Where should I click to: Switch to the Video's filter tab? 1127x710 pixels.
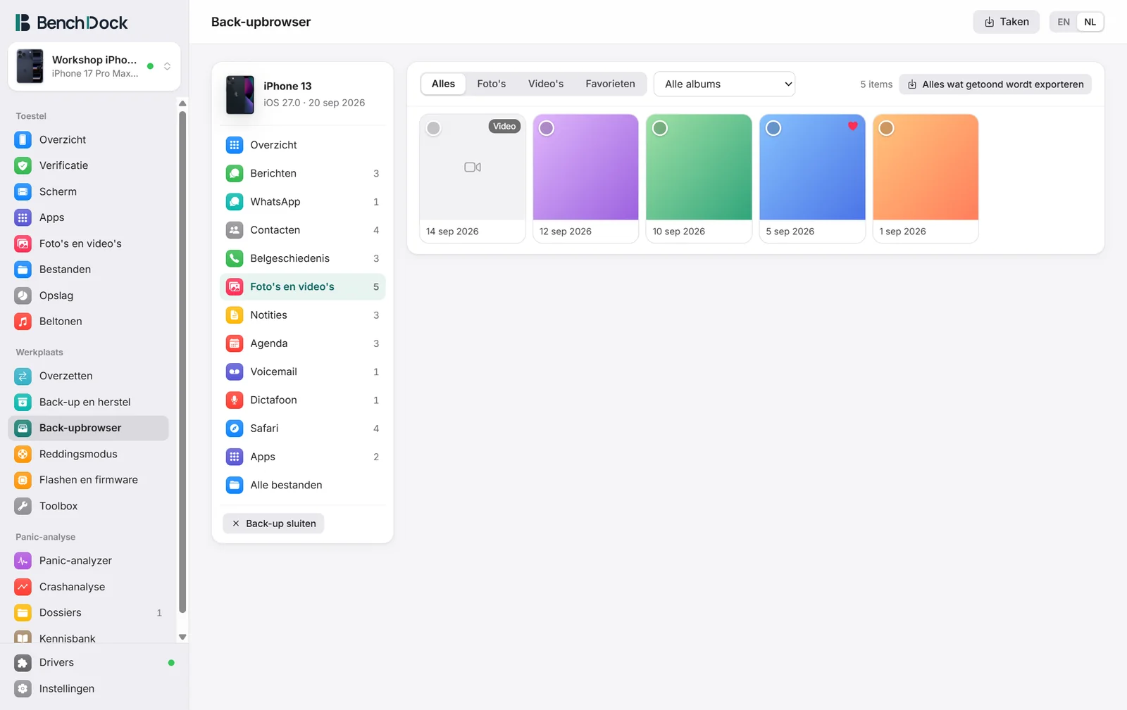(546, 84)
